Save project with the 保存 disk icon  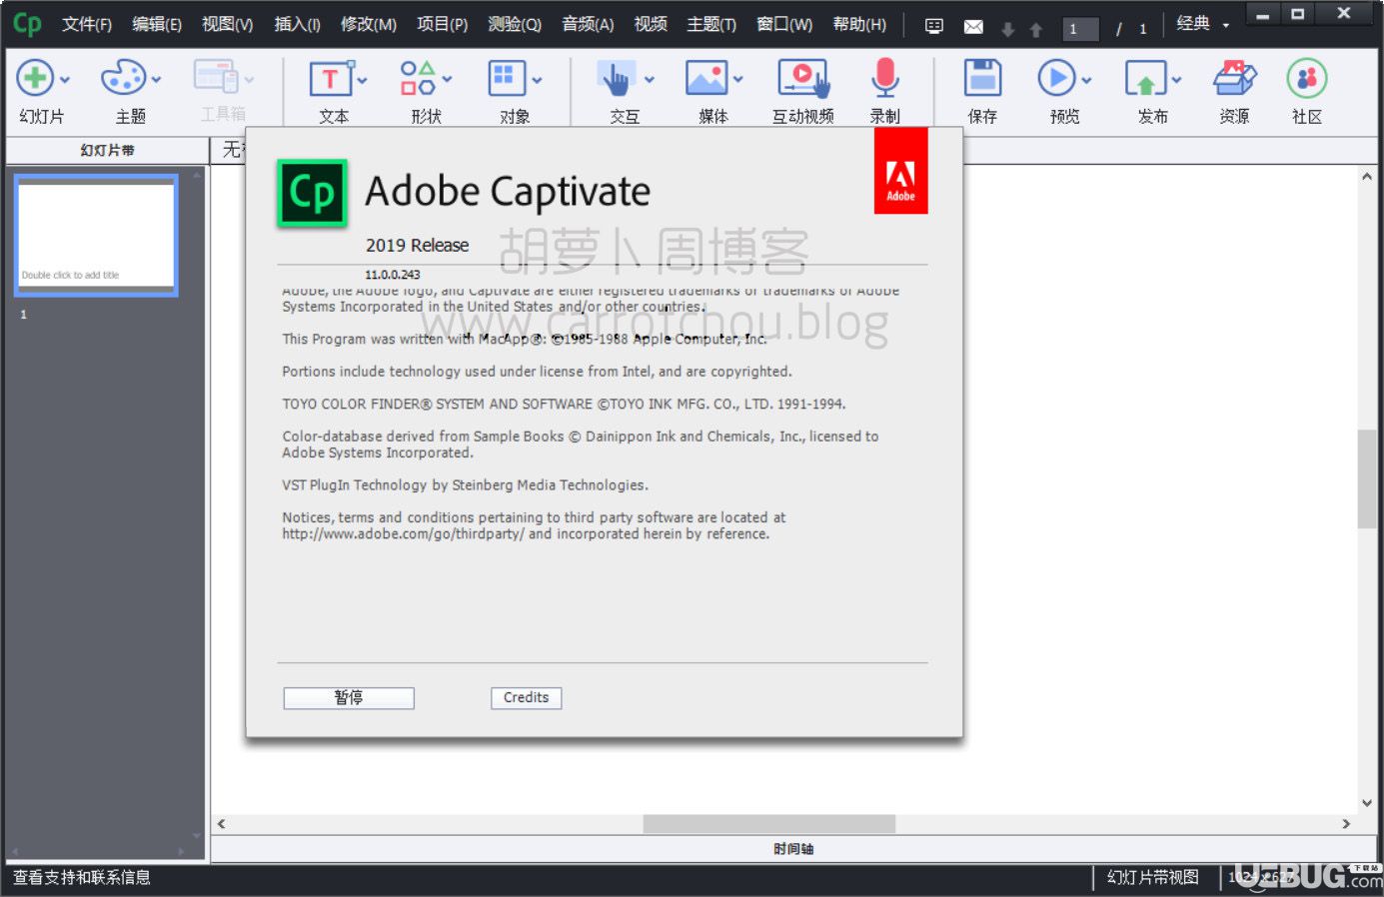(982, 78)
